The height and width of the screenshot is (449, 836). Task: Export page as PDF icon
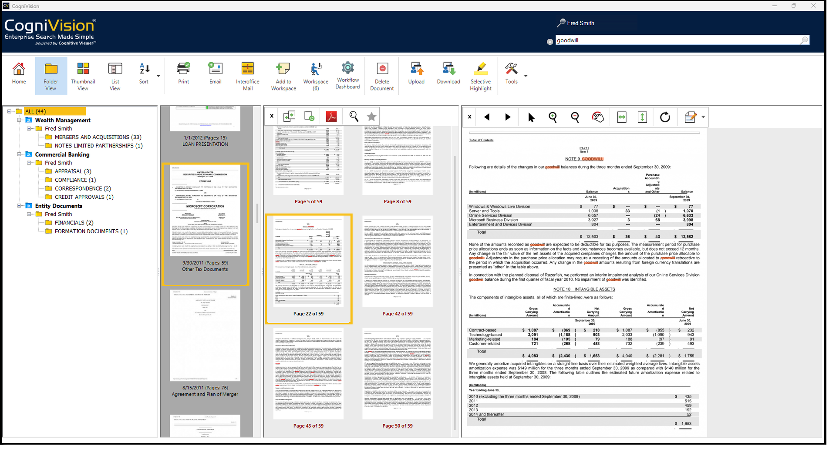click(x=331, y=117)
